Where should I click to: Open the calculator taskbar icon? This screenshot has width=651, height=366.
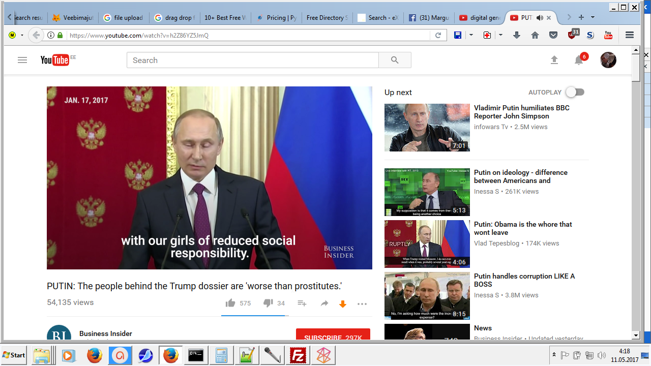[221, 355]
